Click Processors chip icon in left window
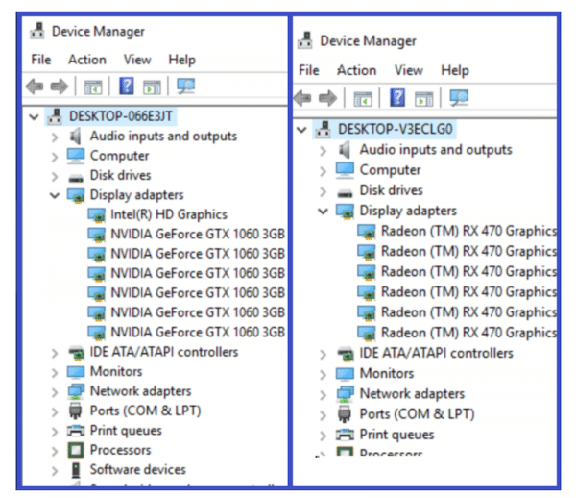 (76, 450)
